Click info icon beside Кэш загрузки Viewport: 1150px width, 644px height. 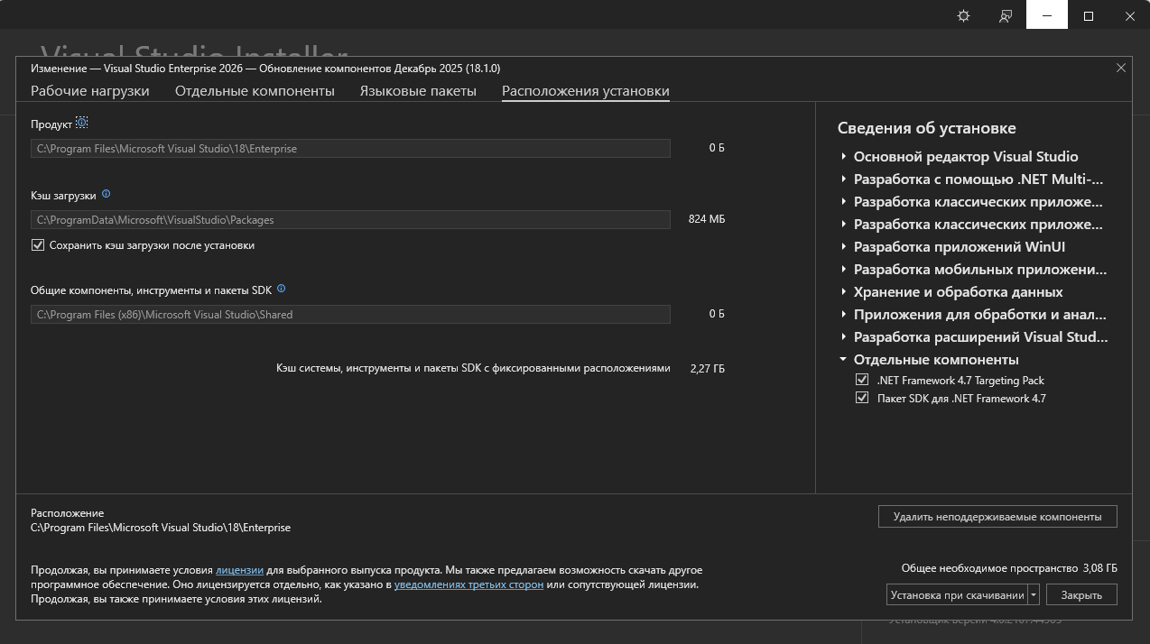(x=107, y=194)
